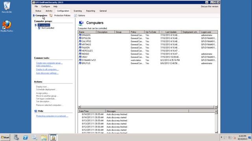This screenshot has width=252, height=141.
Task: Open the Options sub-tab
Action: coord(82,16)
